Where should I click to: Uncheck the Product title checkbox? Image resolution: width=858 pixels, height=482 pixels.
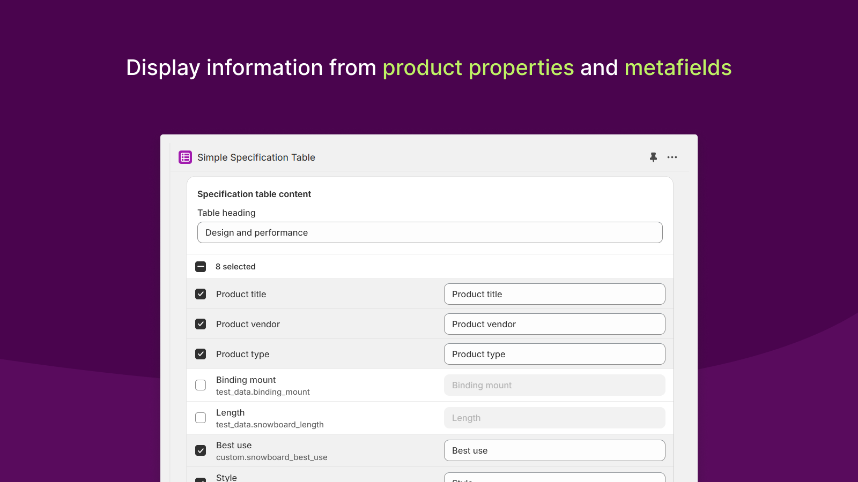[201, 294]
